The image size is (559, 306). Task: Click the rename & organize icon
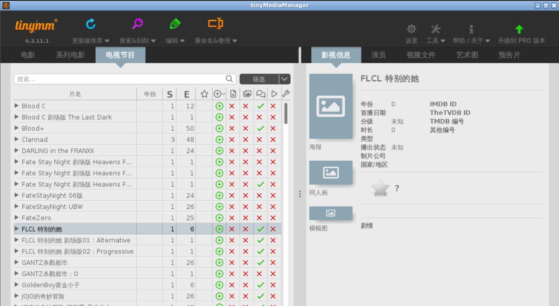(x=215, y=24)
